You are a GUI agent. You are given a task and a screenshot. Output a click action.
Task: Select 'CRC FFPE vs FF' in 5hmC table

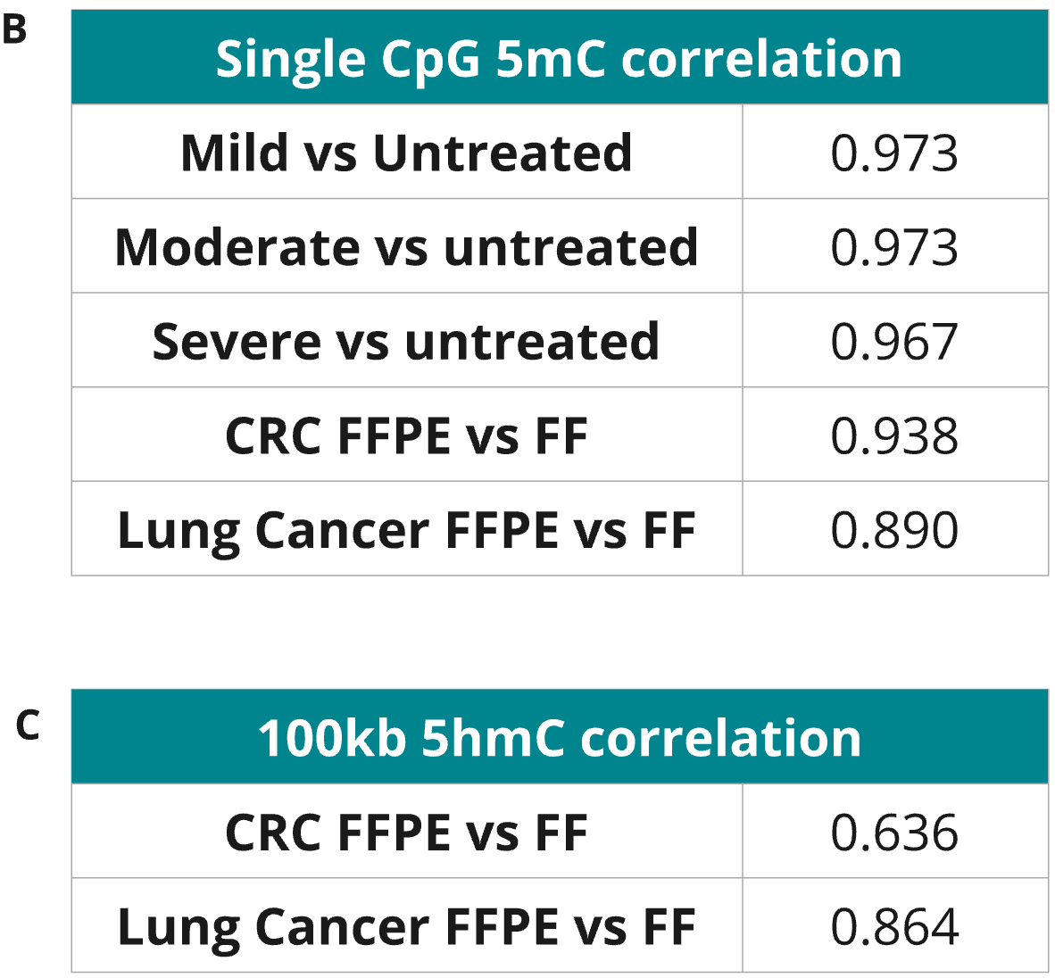tap(406, 833)
